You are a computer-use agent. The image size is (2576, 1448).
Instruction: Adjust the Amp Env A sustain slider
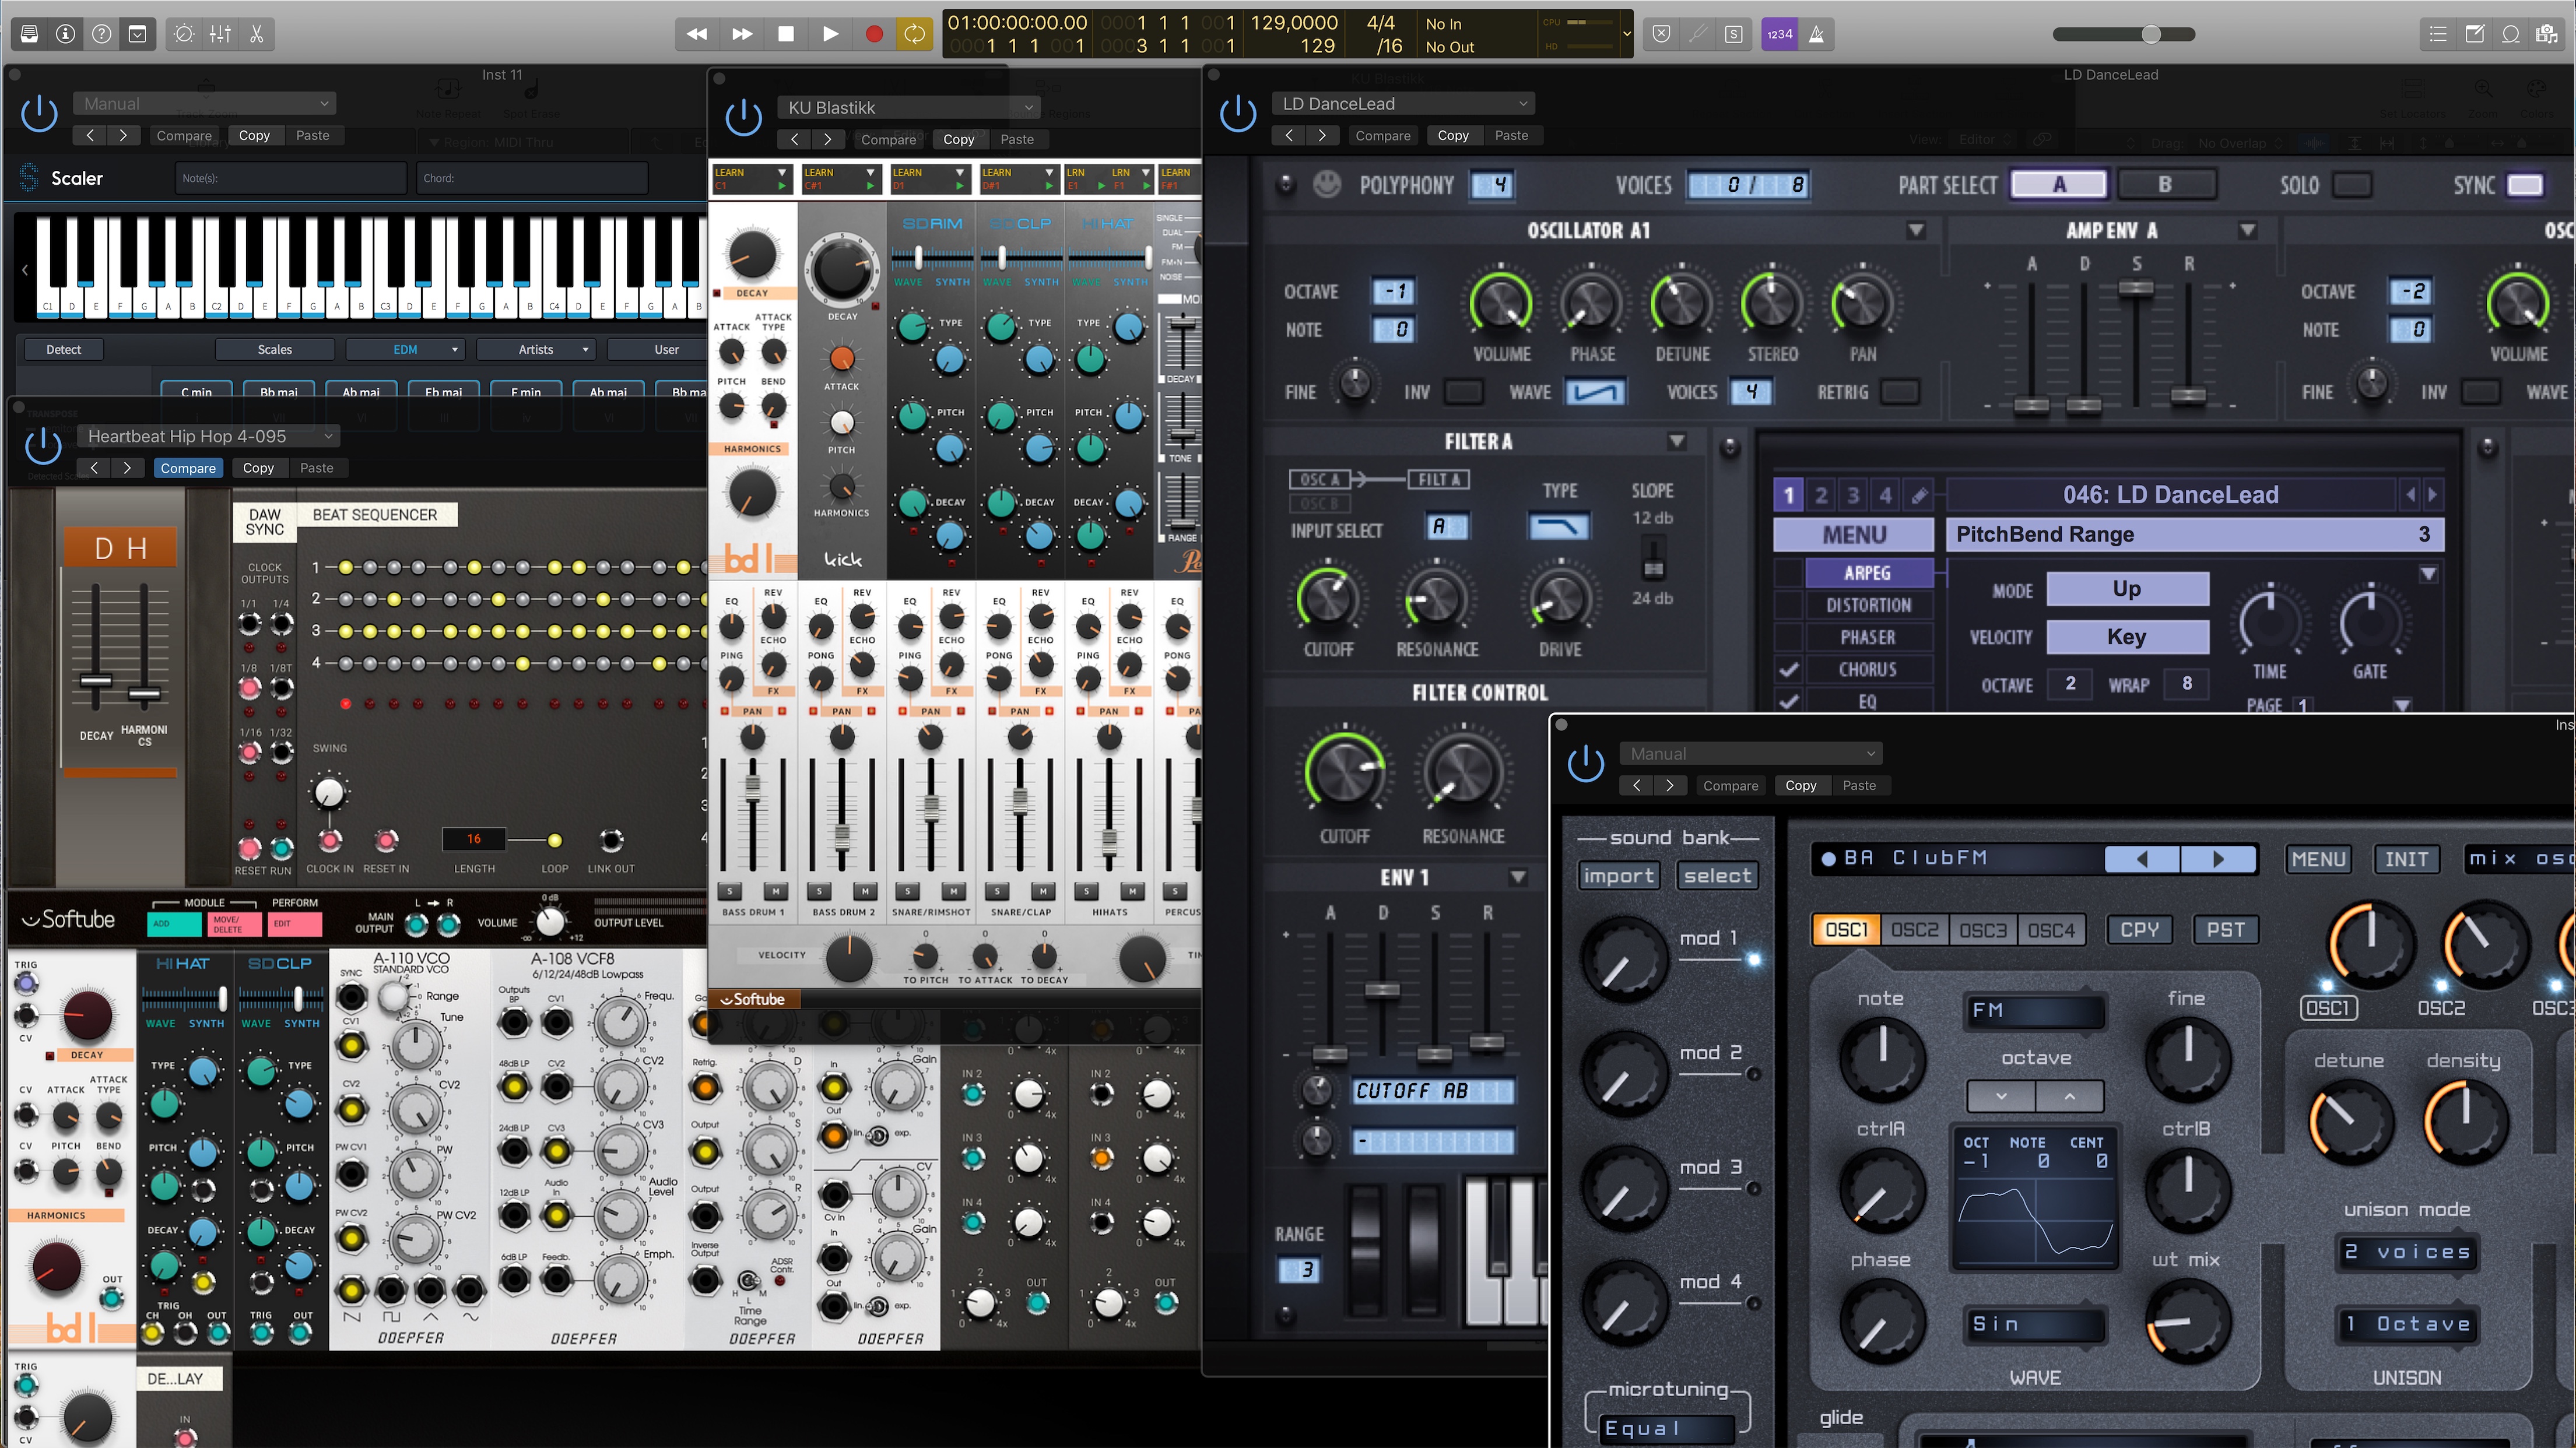click(x=2136, y=288)
